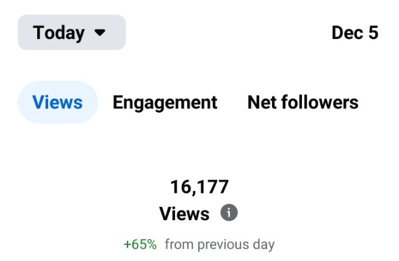
Task: Open the Today date range dropdown
Action: (x=71, y=32)
